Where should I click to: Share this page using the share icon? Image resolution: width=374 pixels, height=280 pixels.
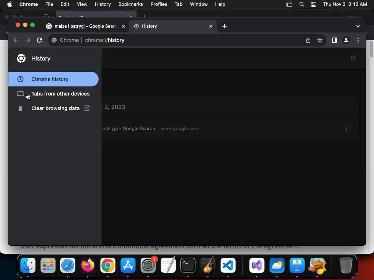[308, 40]
